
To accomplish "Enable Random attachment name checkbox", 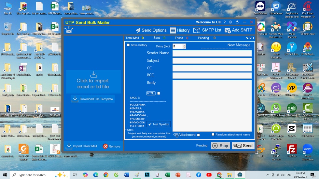I will coord(213,134).
